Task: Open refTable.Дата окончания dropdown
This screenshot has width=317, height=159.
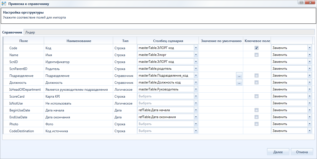Action: 196,117
